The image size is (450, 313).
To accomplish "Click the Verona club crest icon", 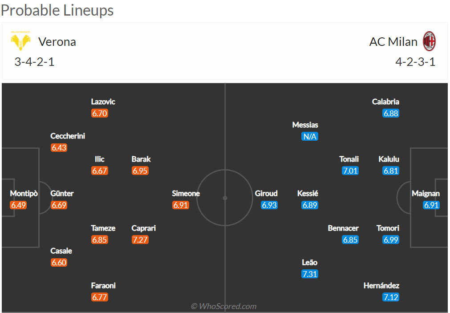I will click(20, 41).
